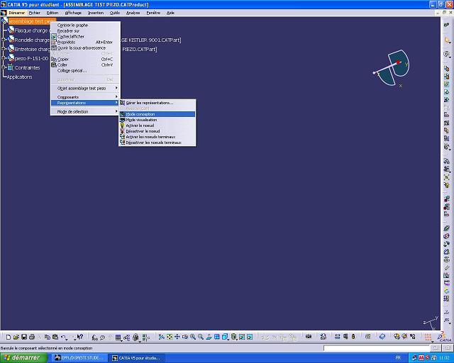The width and height of the screenshot is (454, 363).
Task: Click the Coller icon in context menu
Action: pyautogui.click(x=54, y=65)
